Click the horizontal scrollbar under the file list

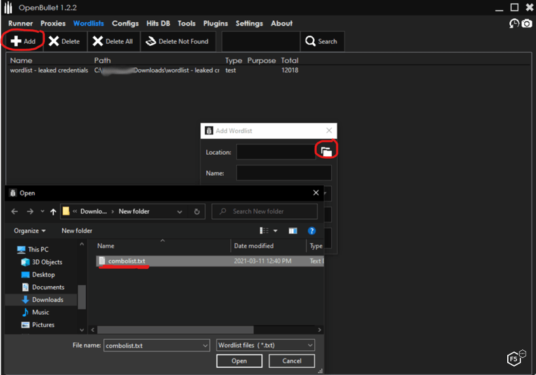pyautogui.click(x=175, y=330)
